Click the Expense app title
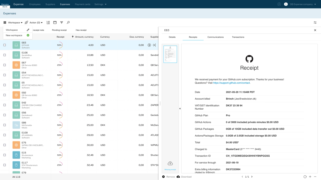Screen dimensions: 321x180 18,4
